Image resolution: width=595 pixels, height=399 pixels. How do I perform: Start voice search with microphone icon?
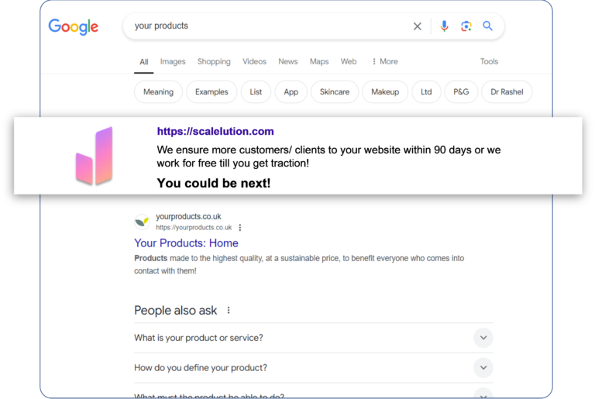pyautogui.click(x=444, y=26)
